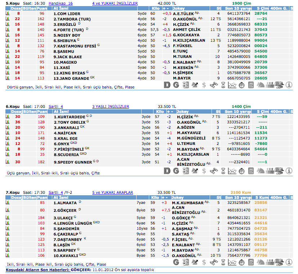Image resolution: width=298 pixels, height=274 pixels.
Task: Click the Puan column header in race 7
Action: click(42, 197)
